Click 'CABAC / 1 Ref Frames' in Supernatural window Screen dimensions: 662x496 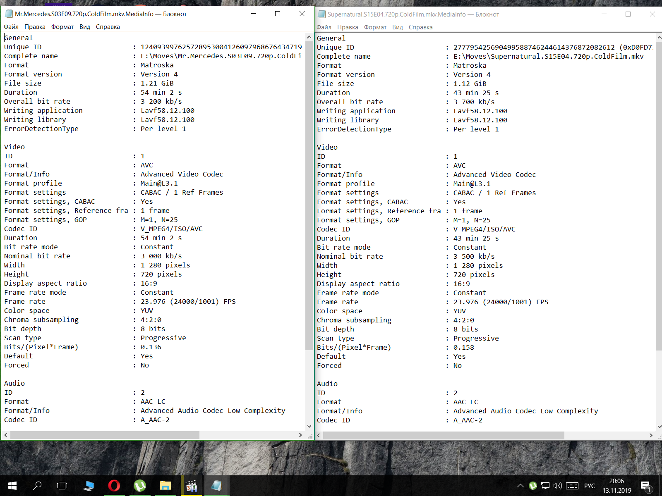pyautogui.click(x=495, y=193)
